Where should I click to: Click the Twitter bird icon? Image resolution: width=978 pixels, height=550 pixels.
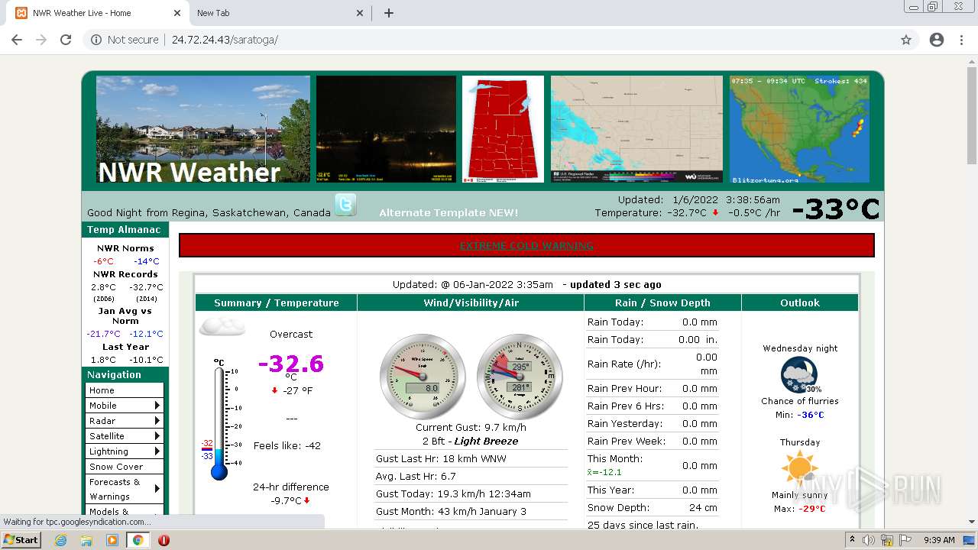(345, 205)
